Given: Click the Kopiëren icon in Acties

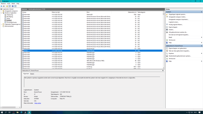Looking at the screenshot, I should point(167,53).
